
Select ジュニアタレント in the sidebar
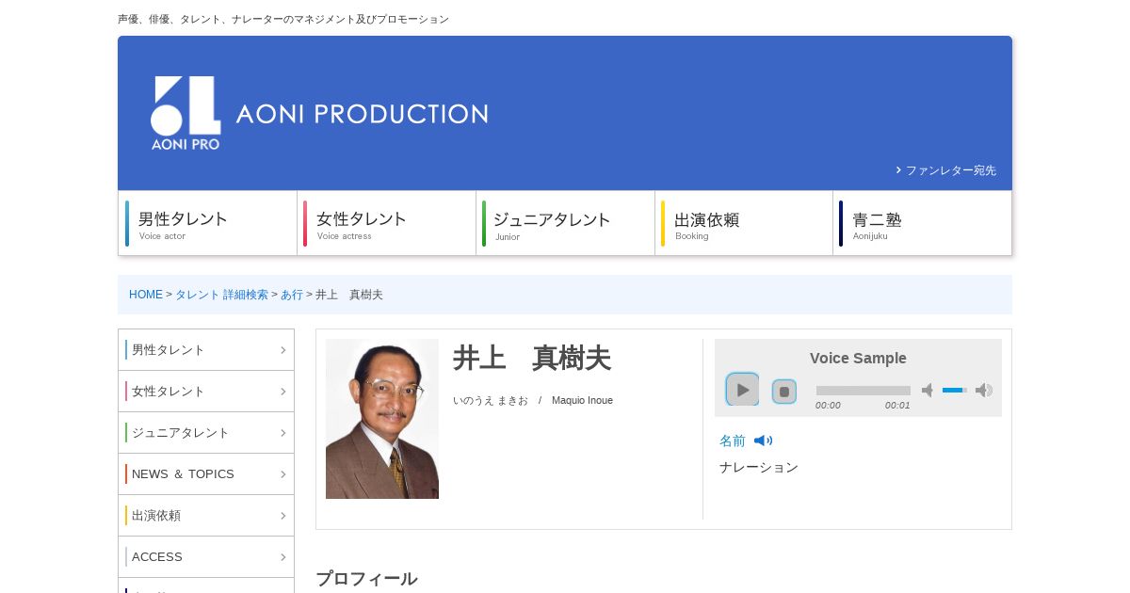206,433
